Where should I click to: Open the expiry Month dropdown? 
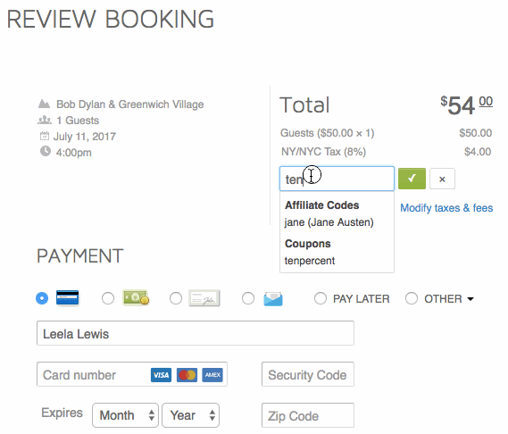pos(125,415)
